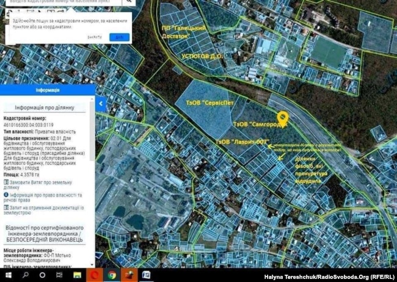Click the map label ТзОВ "Лазрит-007"

click(x=242, y=142)
